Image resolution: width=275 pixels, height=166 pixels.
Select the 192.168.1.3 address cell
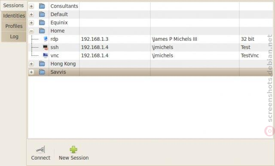[115, 39]
